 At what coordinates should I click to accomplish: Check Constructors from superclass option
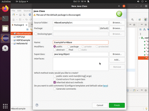55,79
